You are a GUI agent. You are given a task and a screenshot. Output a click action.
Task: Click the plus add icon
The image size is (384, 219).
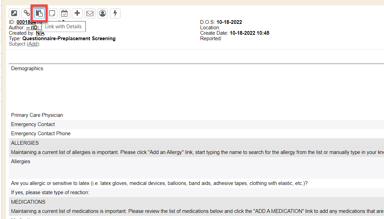tap(77, 13)
